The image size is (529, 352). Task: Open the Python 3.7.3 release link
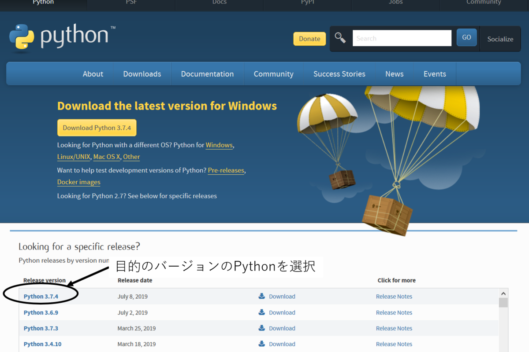coord(41,328)
